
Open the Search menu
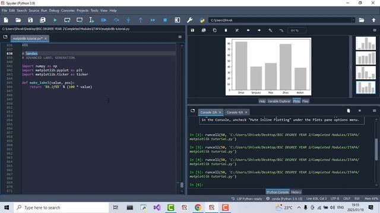21,11
